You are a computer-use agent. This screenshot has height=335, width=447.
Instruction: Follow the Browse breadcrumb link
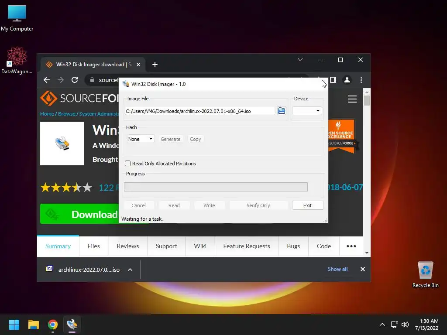(x=67, y=114)
